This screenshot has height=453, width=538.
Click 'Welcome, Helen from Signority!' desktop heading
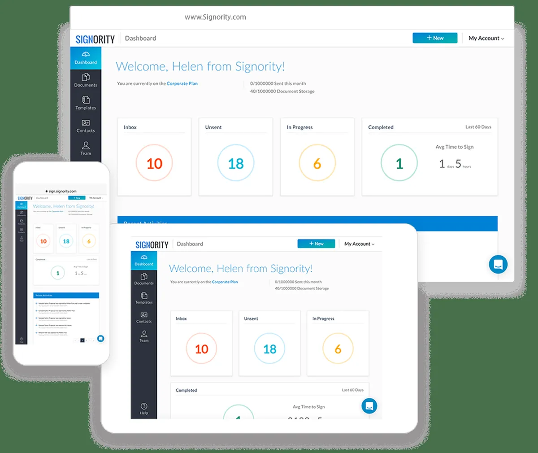tap(200, 66)
